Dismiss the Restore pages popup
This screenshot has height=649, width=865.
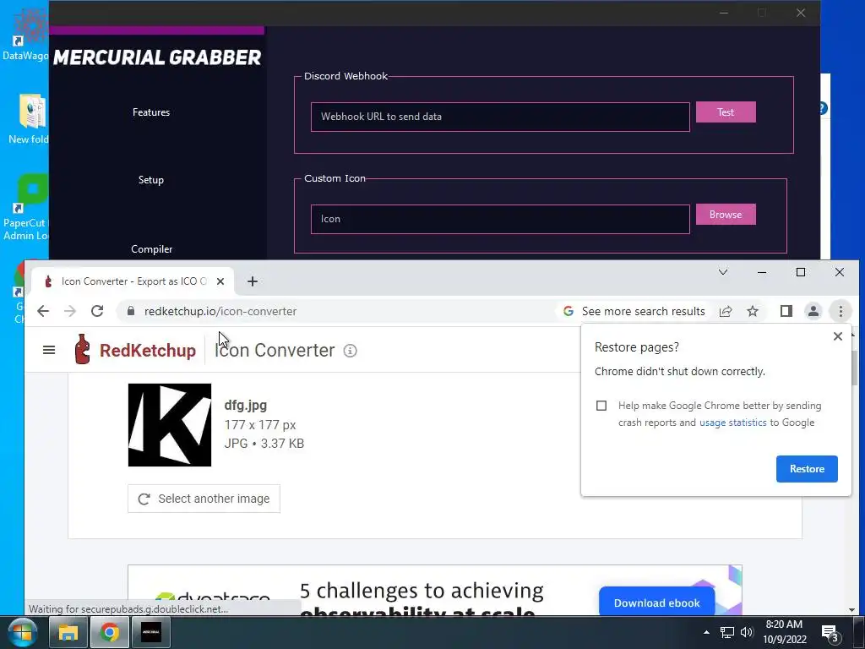[837, 336]
